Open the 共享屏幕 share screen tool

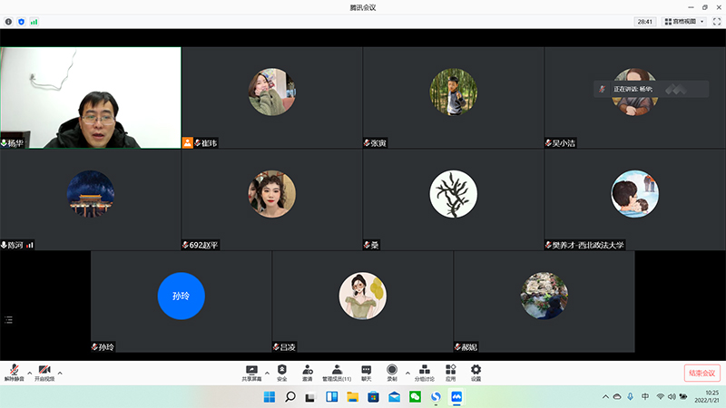(x=251, y=370)
